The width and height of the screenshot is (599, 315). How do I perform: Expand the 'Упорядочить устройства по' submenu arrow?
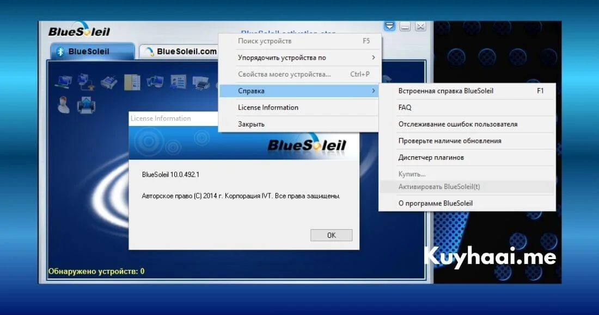[373, 58]
